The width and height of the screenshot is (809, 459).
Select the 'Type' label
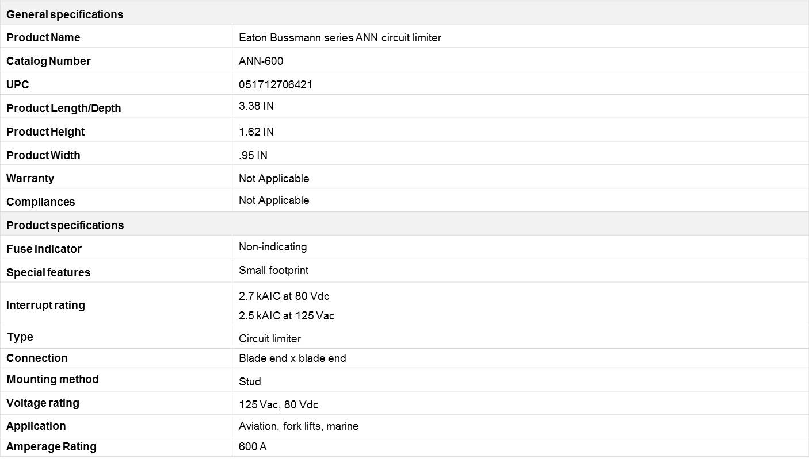click(20, 337)
